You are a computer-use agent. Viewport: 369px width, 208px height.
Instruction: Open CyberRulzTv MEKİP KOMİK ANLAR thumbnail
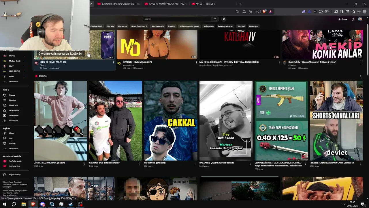tap(323, 44)
